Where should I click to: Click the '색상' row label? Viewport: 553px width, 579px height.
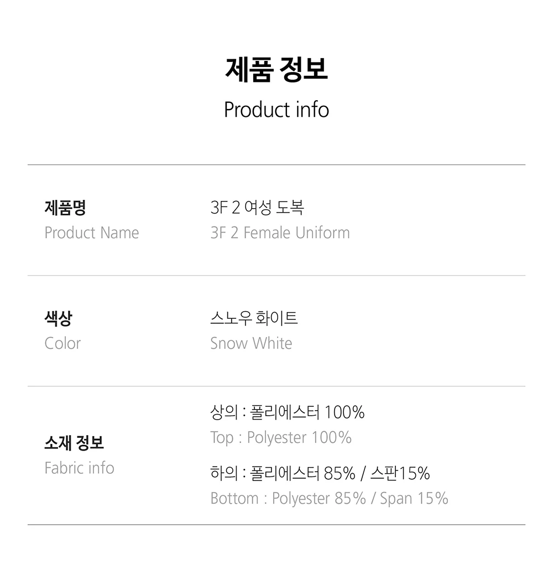(x=58, y=319)
